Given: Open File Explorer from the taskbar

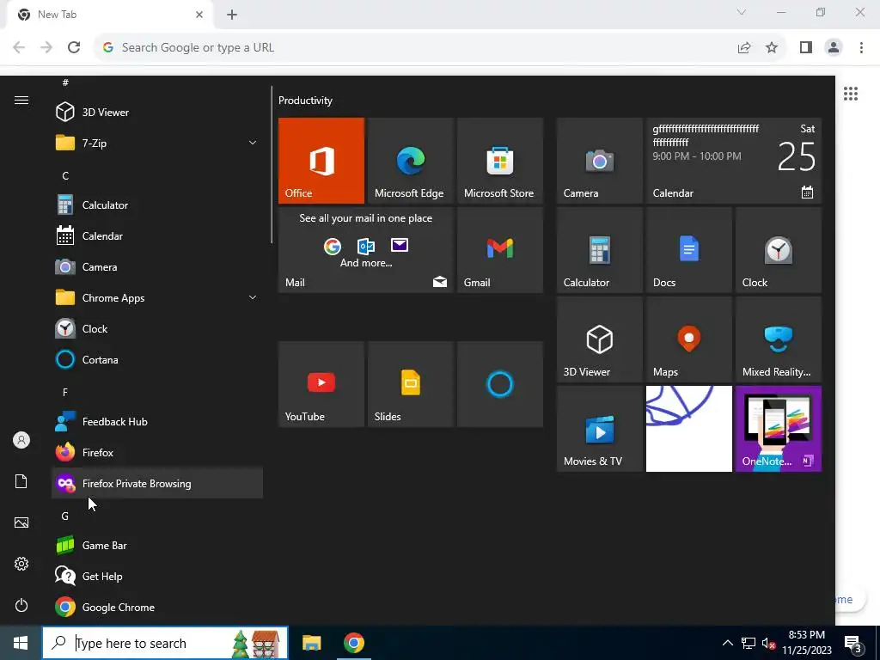Looking at the screenshot, I should pos(311,643).
